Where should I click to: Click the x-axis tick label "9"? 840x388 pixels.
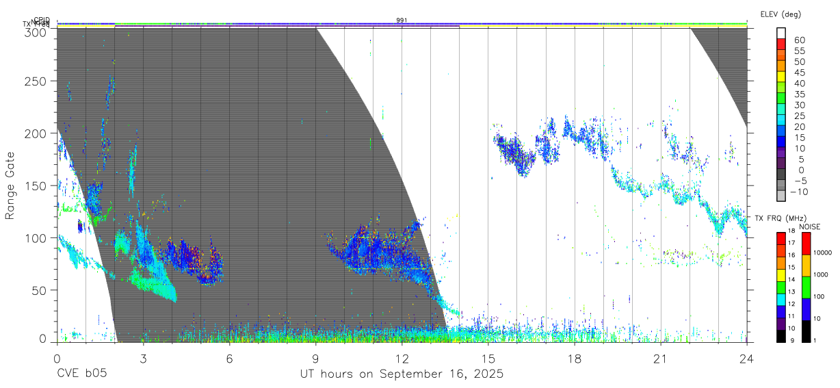[x=315, y=359]
